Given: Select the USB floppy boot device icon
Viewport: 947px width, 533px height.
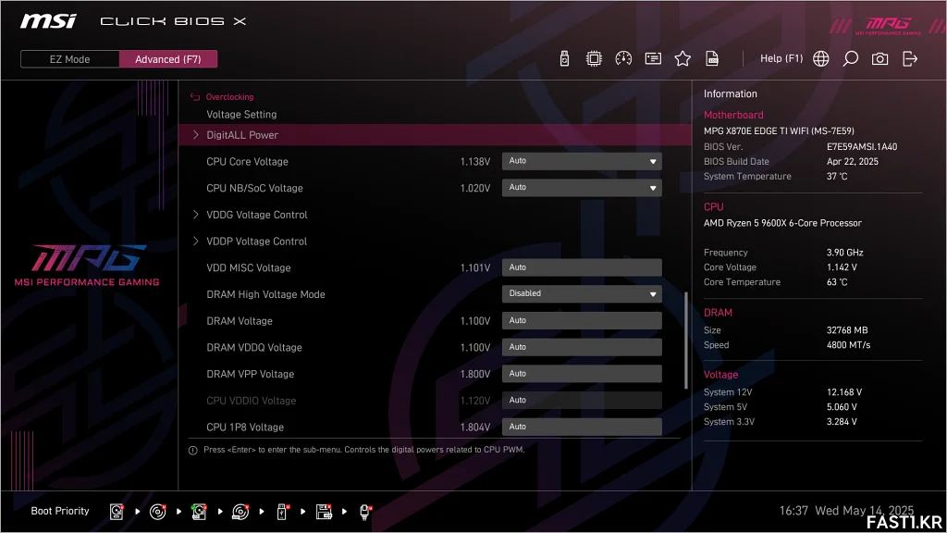Looking at the screenshot, I should coord(324,511).
